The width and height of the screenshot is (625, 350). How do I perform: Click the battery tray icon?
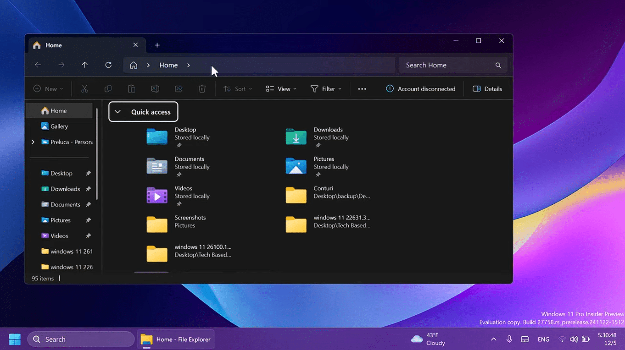pyautogui.click(x=586, y=339)
